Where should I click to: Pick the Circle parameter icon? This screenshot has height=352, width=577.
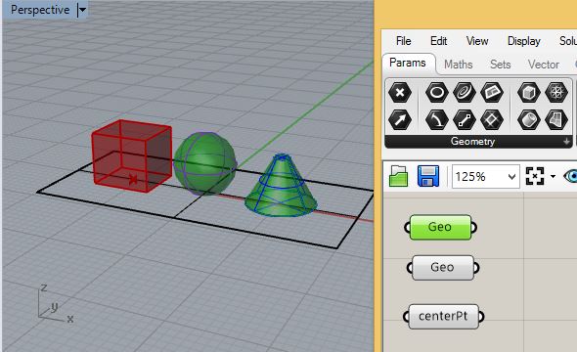437,92
